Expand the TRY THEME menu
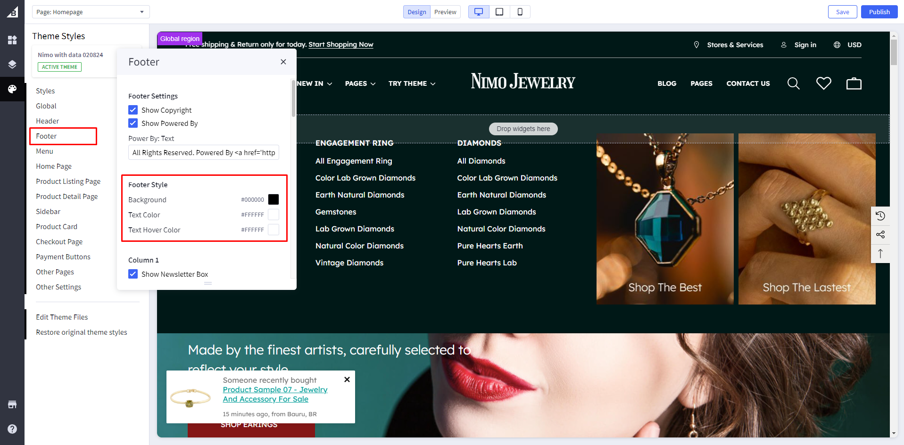904x445 pixels. click(x=412, y=83)
